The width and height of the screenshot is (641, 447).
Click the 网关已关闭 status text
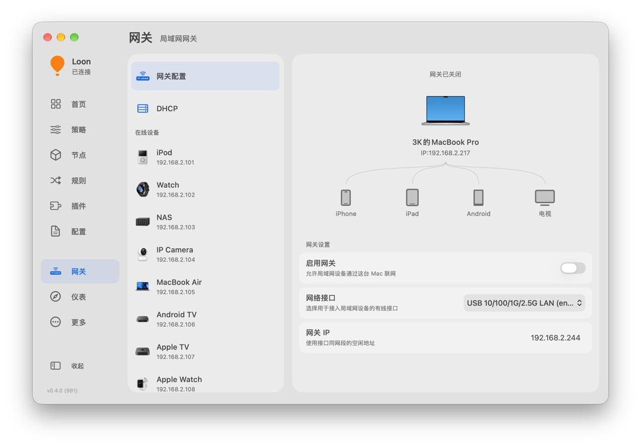pyautogui.click(x=446, y=74)
